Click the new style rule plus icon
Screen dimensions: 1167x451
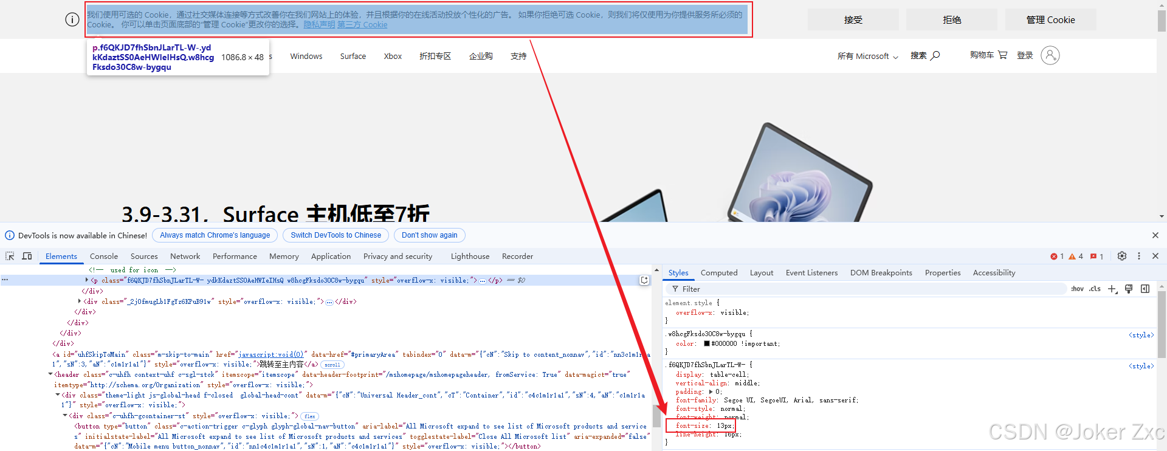pos(1112,289)
